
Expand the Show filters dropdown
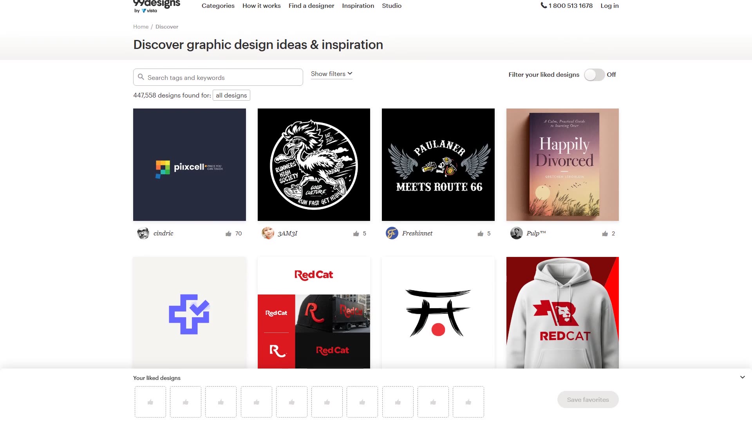pyautogui.click(x=332, y=74)
